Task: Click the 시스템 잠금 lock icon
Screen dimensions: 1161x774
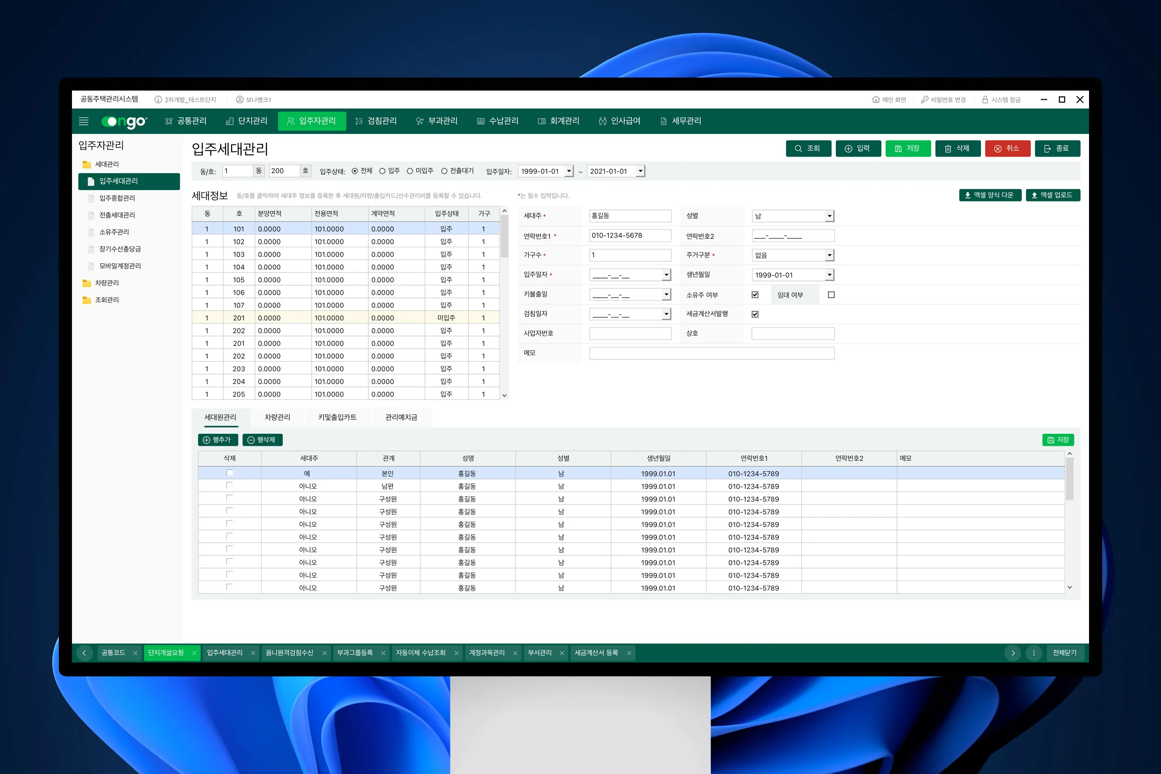Action: pos(985,100)
